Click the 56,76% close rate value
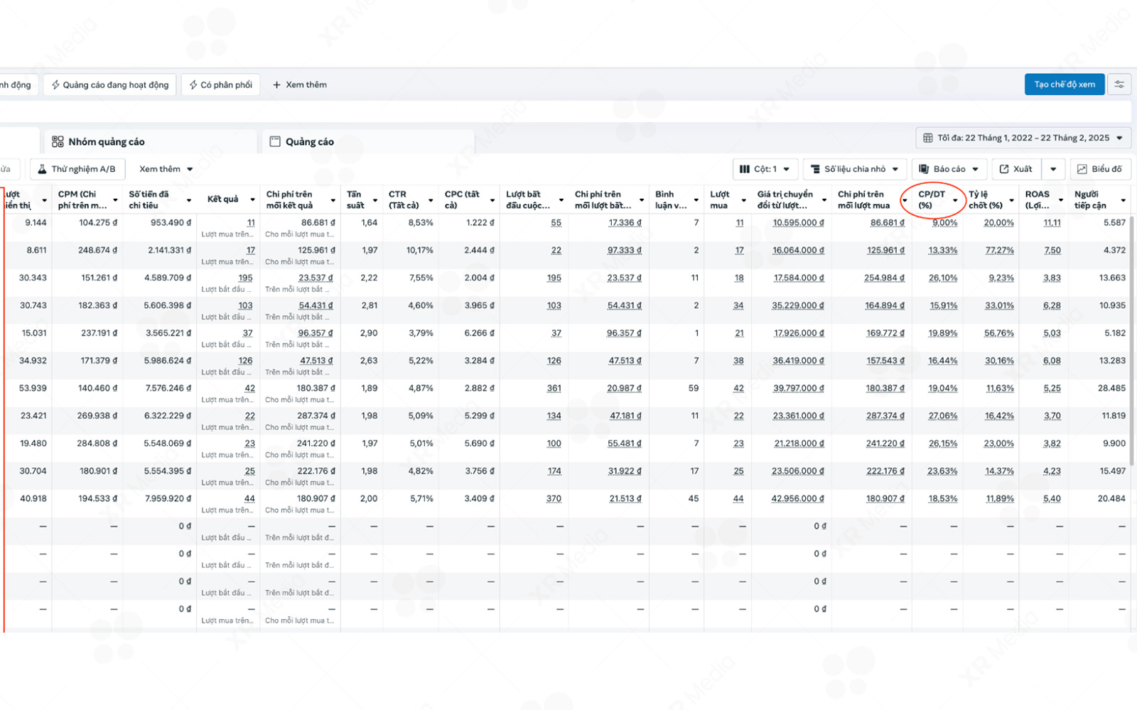Image resolution: width=1137 pixels, height=710 pixels. [999, 334]
